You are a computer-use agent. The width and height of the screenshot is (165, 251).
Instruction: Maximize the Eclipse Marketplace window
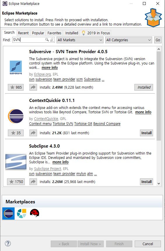[x=144, y=3]
